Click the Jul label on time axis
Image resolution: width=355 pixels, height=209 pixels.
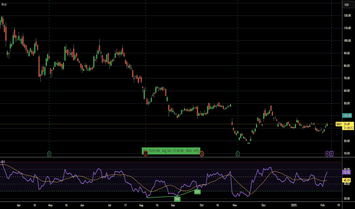point(109,205)
